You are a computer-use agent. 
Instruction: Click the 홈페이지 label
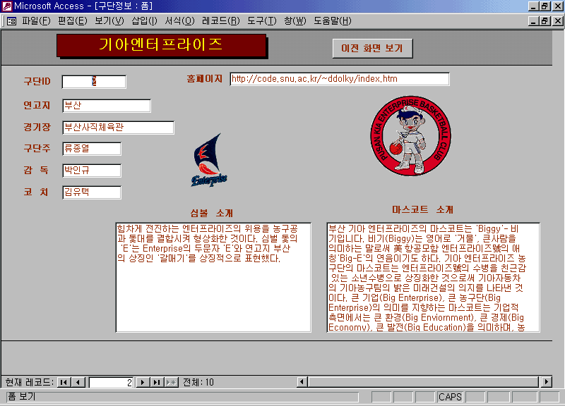point(204,79)
